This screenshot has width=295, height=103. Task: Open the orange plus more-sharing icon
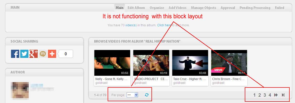(52, 54)
